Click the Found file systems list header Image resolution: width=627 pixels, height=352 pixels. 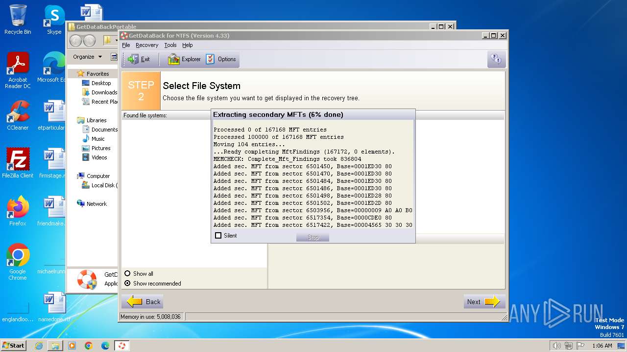click(166, 115)
